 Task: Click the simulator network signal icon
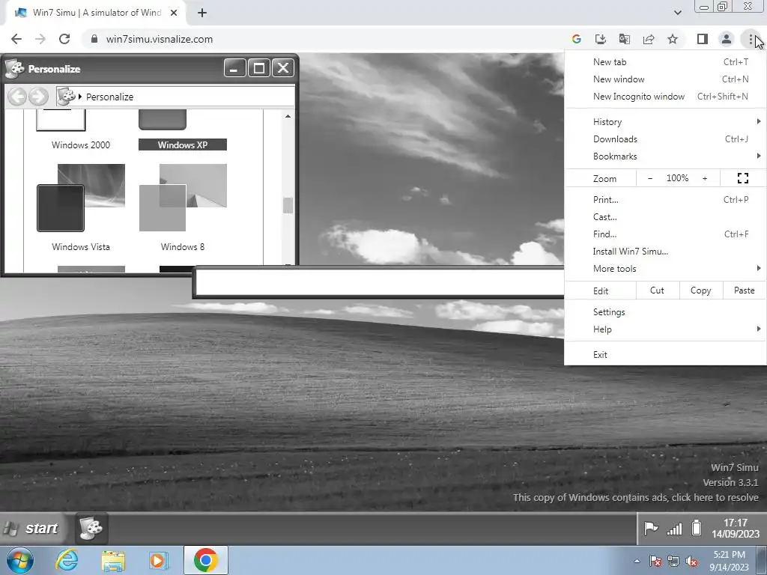pos(674,529)
